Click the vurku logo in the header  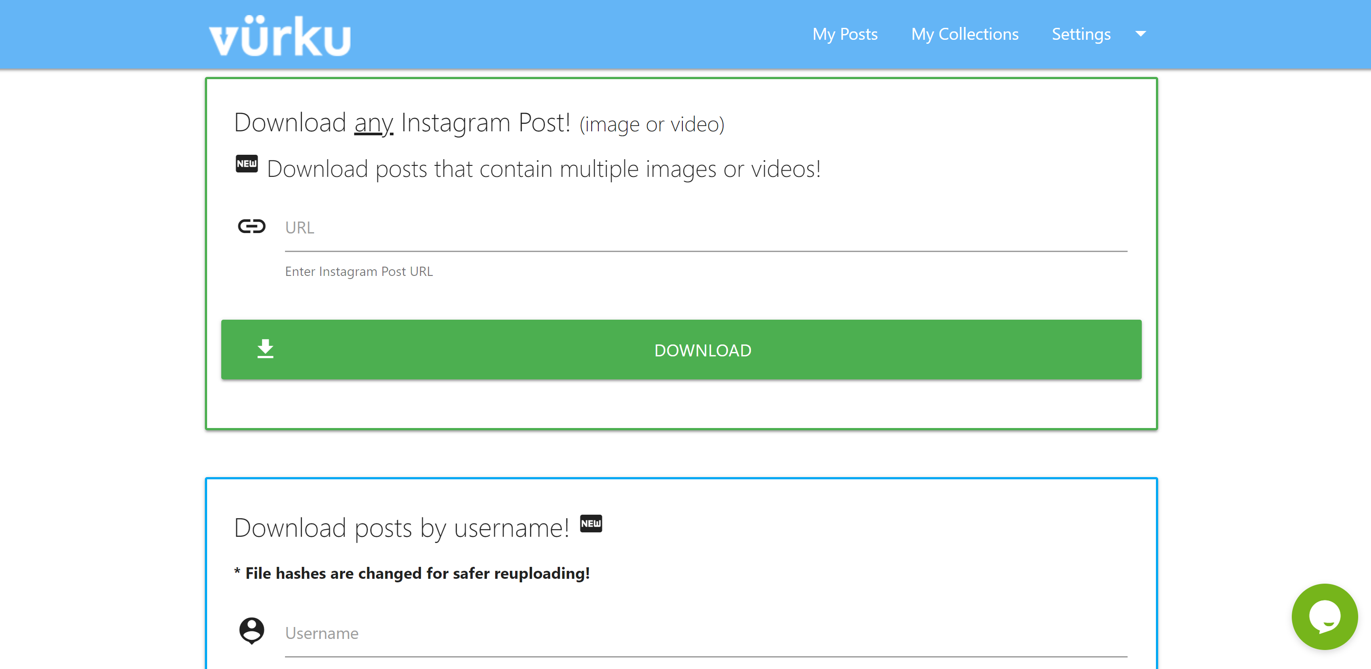pyautogui.click(x=280, y=36)
